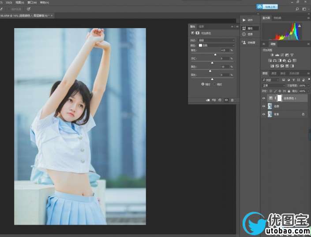Open the Actions panel play icon
311x237 pixels.
(245, 20)
